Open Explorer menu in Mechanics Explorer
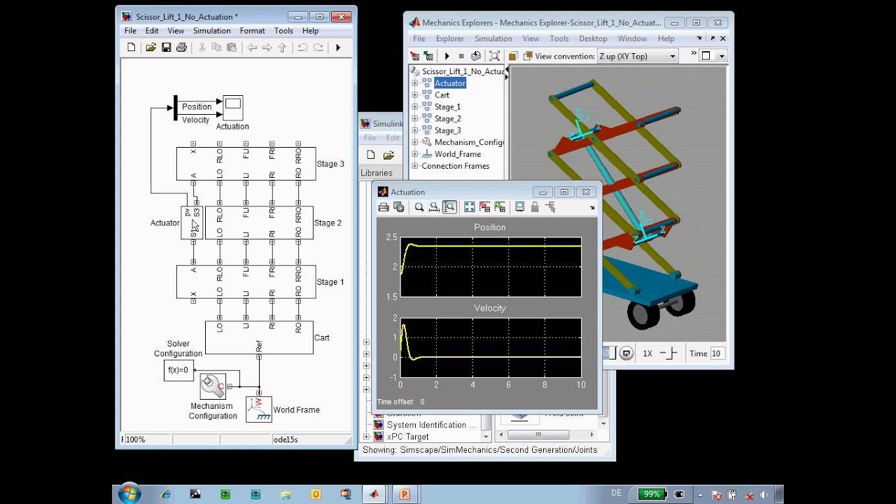Screen dimensions: 896x504 (450, 38)
